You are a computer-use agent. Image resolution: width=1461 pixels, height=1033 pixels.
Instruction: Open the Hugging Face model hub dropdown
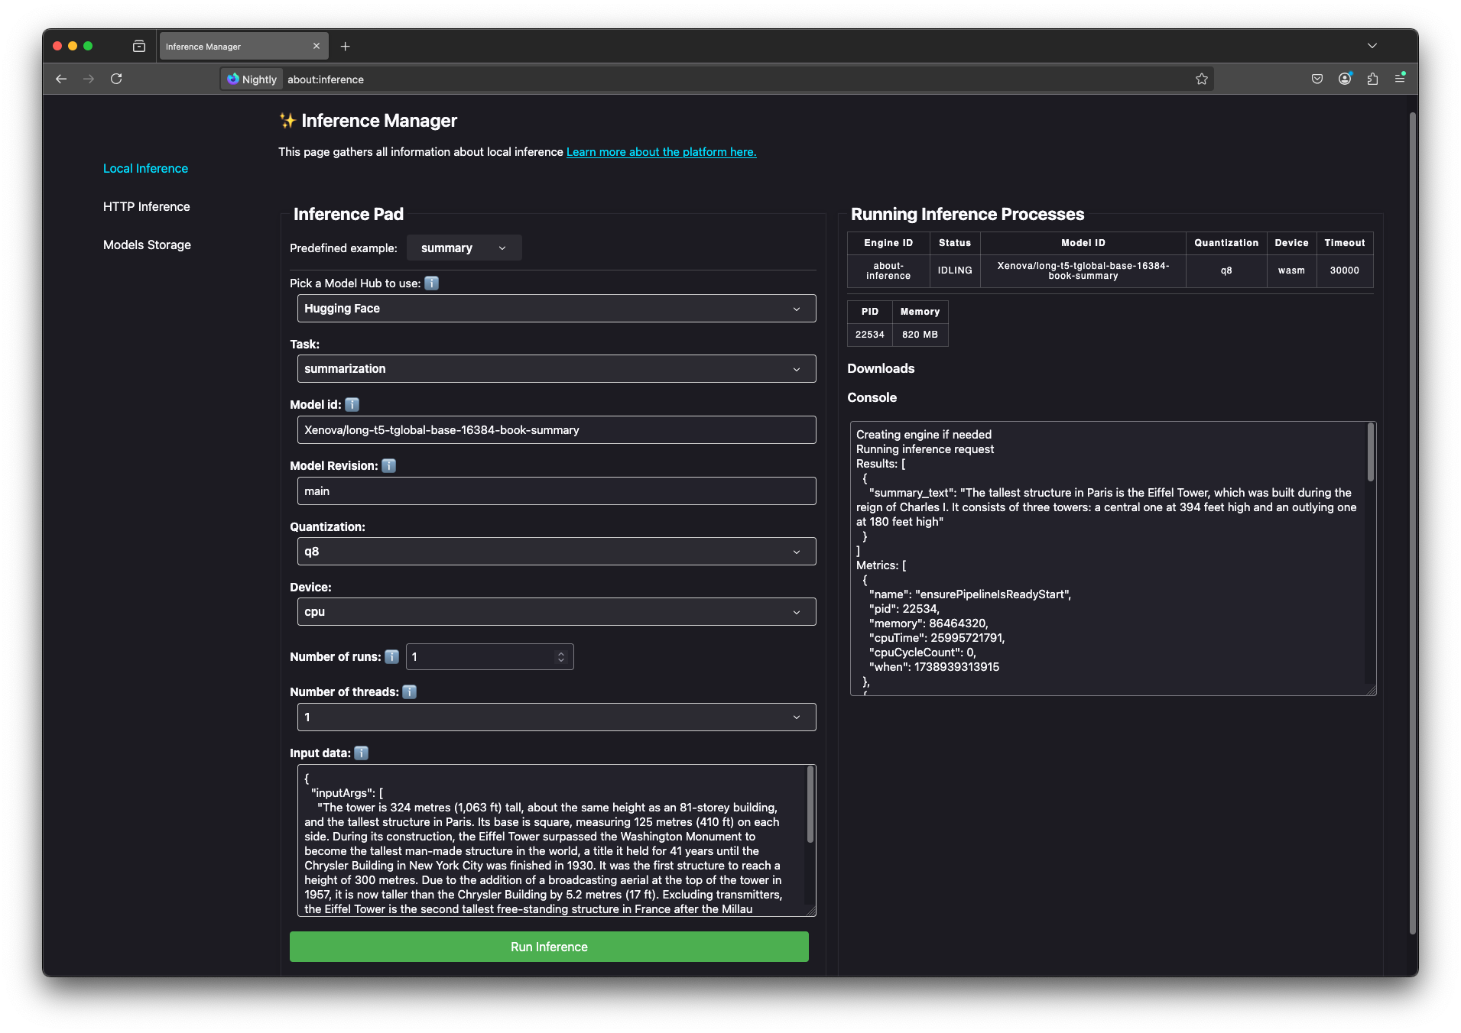click(x=556, y=308)
